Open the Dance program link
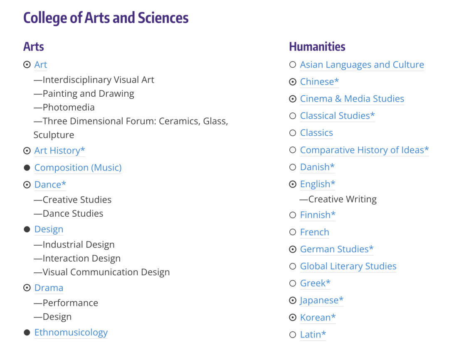Screen dimensions: 449x342 pyautogui.click(x=50, y=185)
